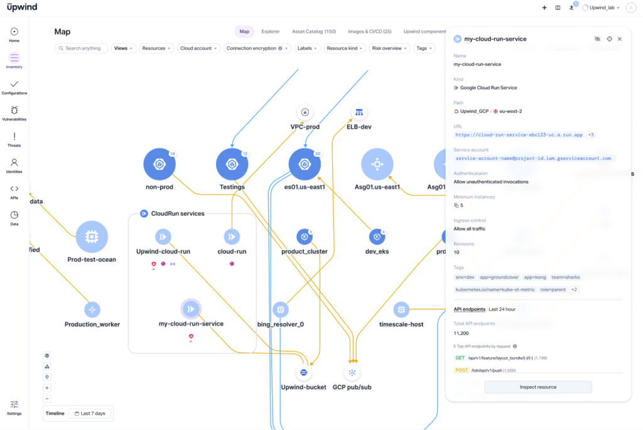Switch to Upwind components tab
Screen dimensions: 643x430
tap(424, 31)
